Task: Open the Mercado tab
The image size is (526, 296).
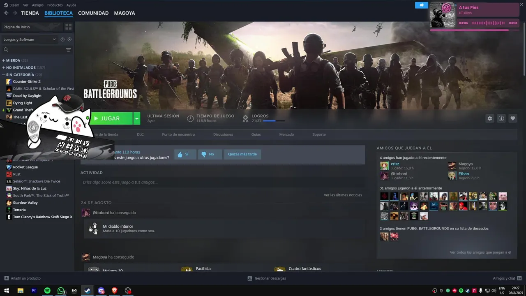Action: tap(286, 134)
